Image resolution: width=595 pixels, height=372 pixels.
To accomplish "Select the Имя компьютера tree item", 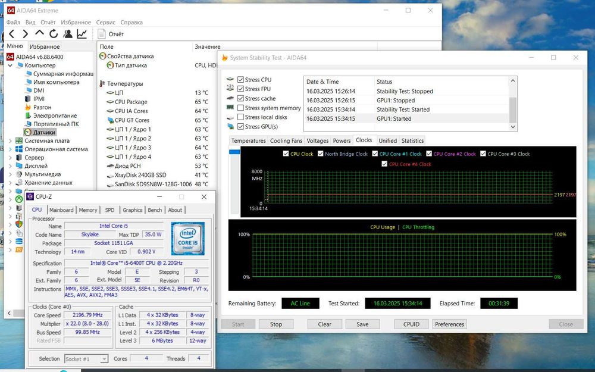I will [56, 82].
